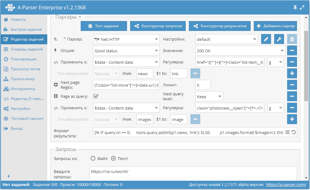Click the A-Parser logo icon

pos(10,7)
